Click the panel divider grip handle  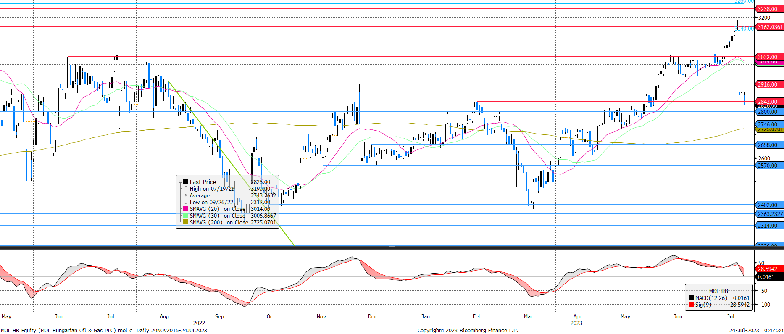point(392,248)
